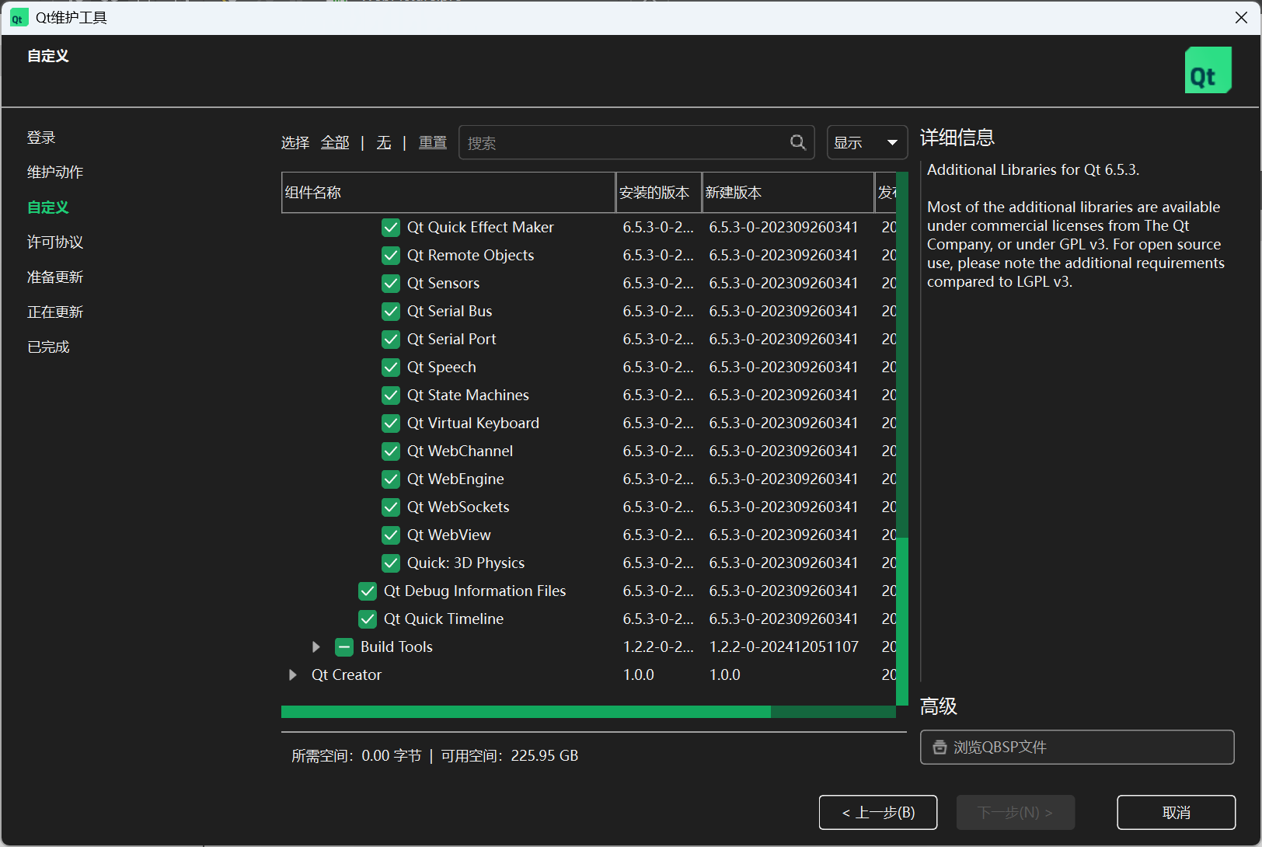Click 浏览QBSP文件 button
This screenshot has width=1262, height=847.
(1077, 747)
